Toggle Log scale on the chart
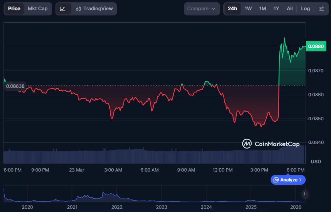 (305, 9)
